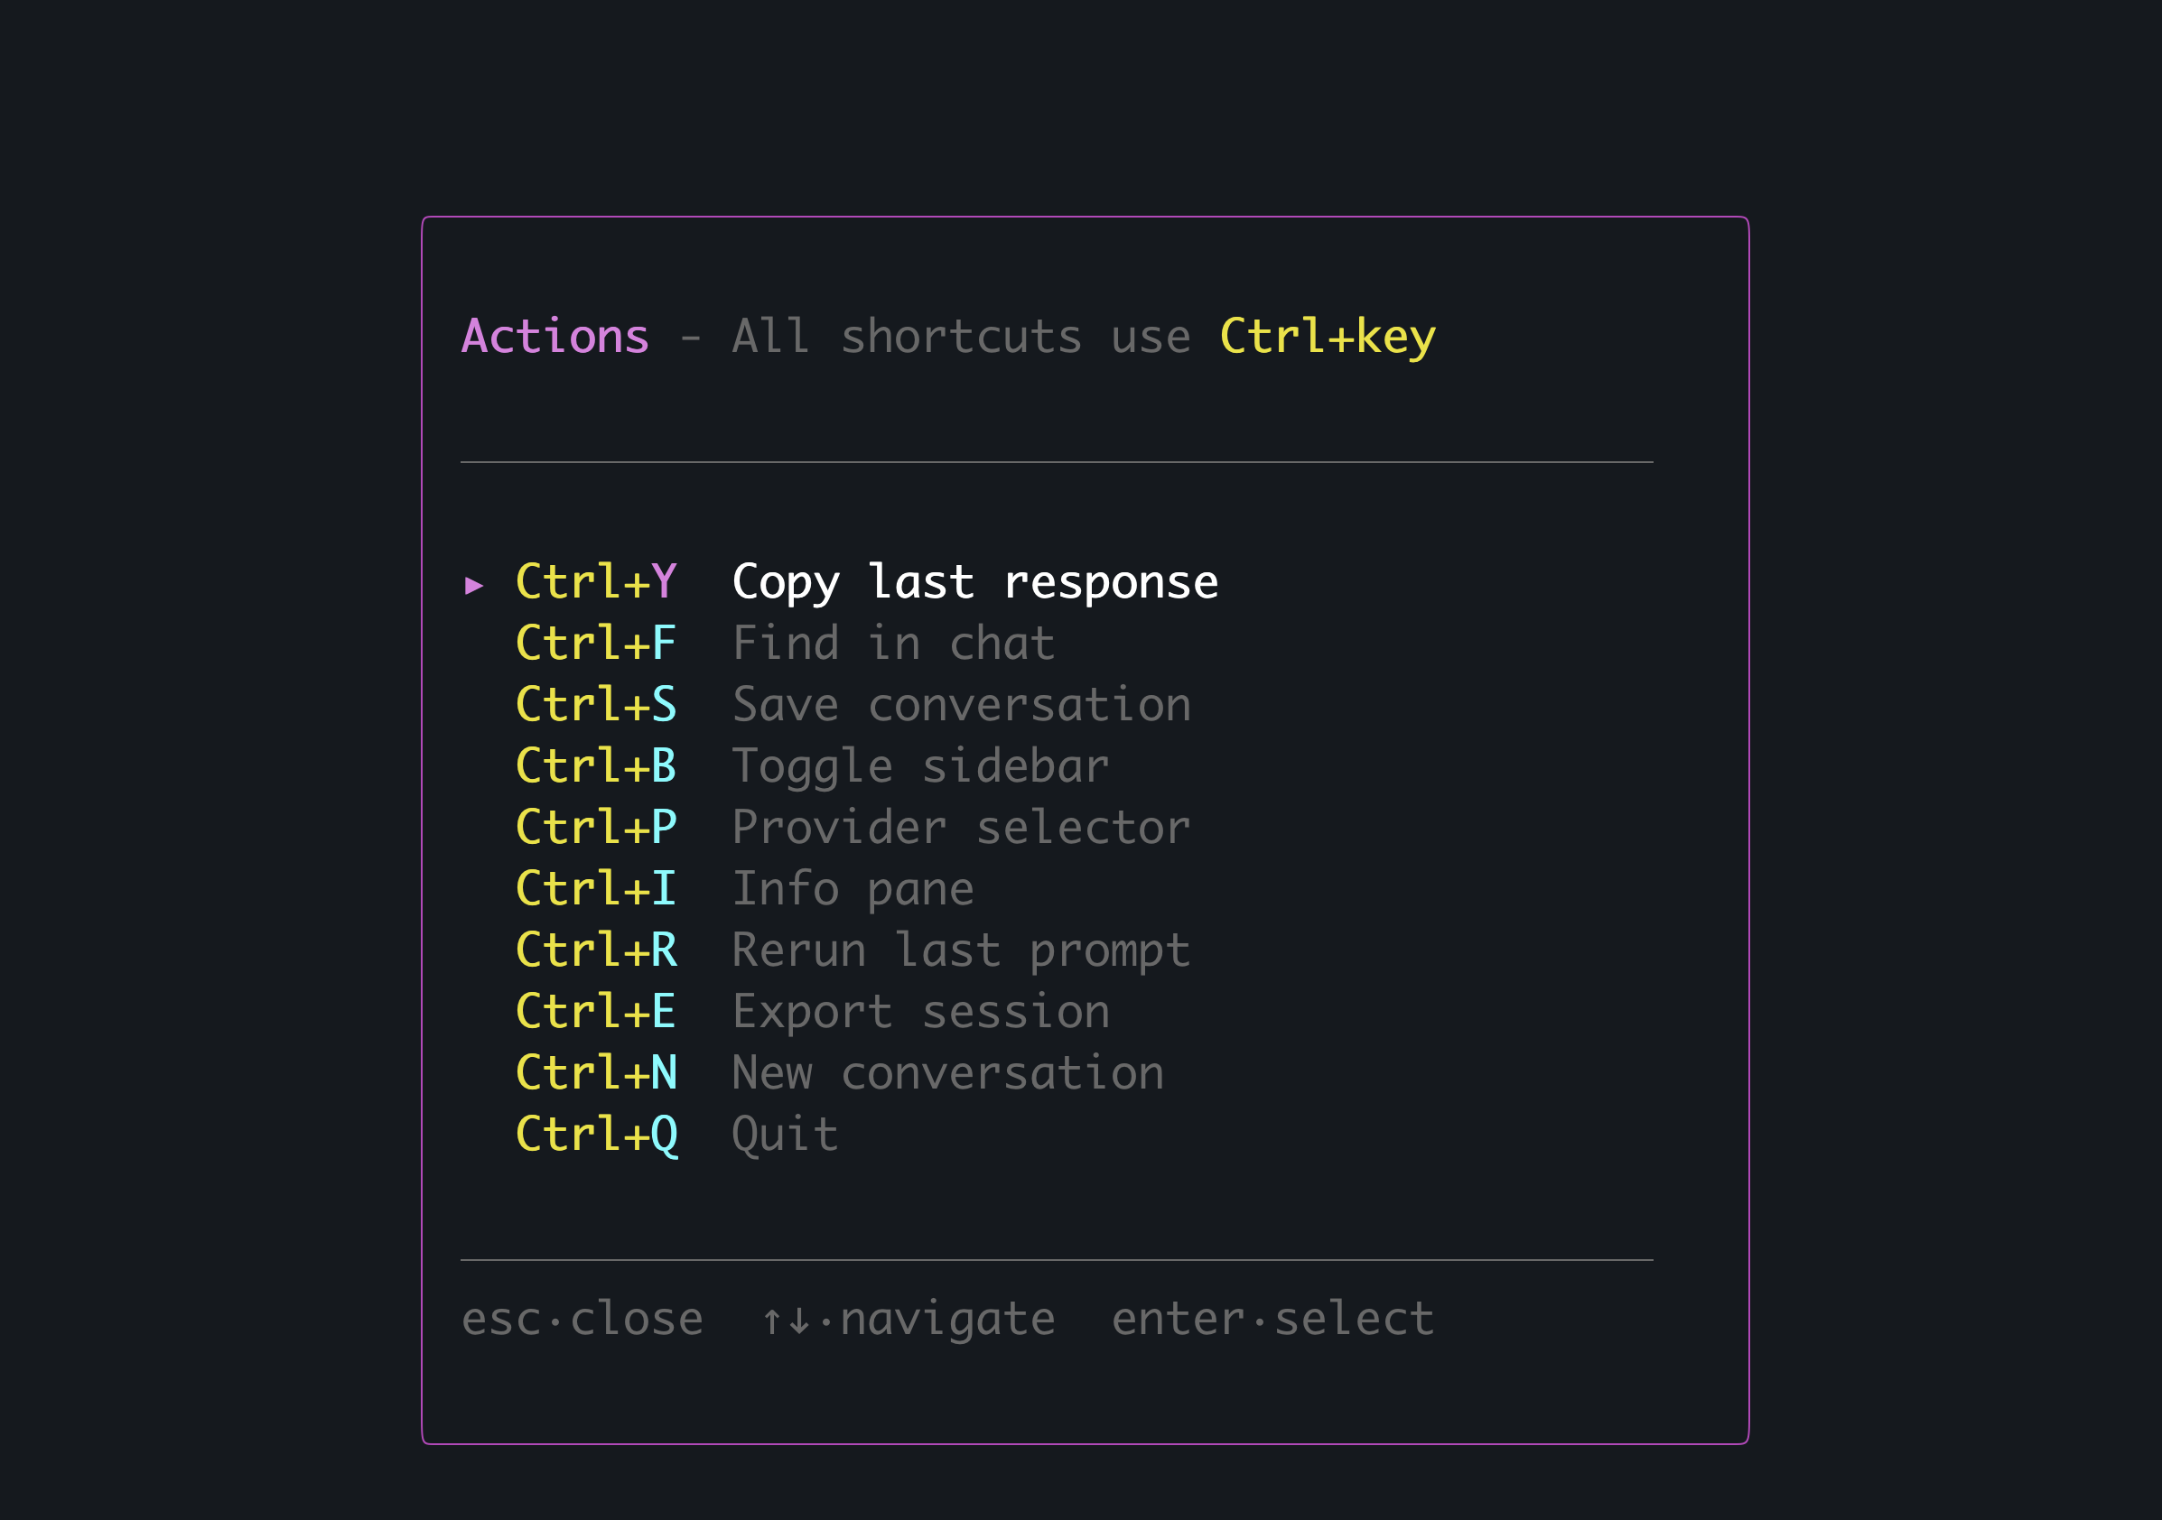Show the Info pane action

click(x=853, y=888)
